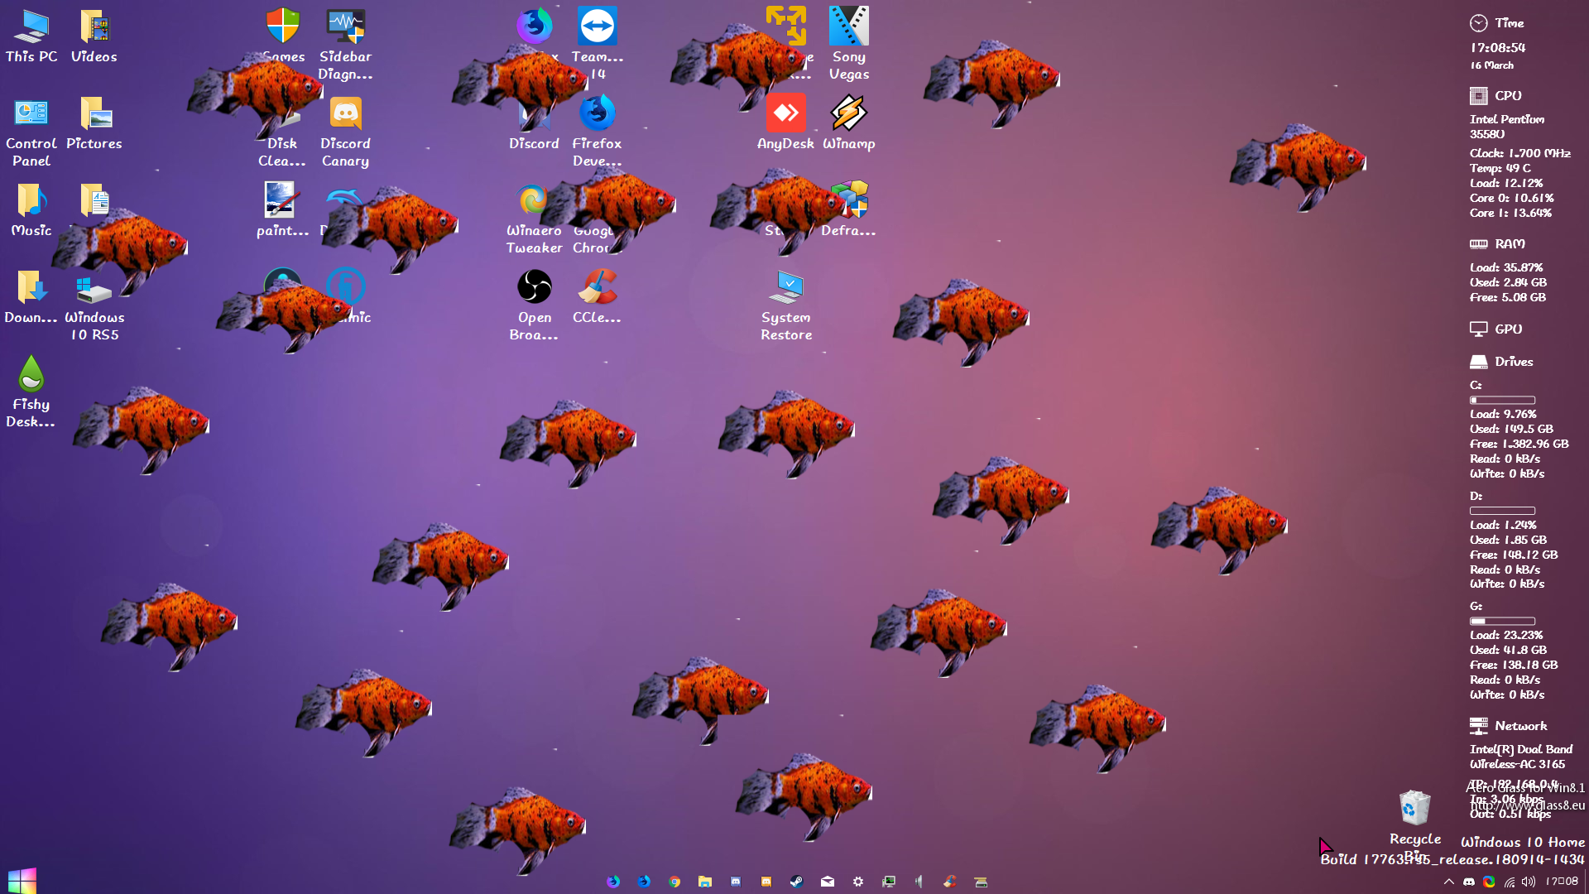Image resolution: width=1589 pixels, height=894 pixels.
Task: Click the GPU section header in the sidebar
Action: point(1495,329)
